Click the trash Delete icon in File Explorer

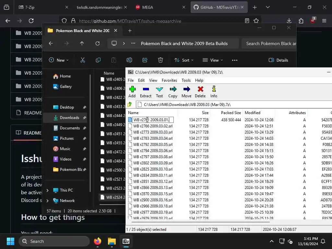pos(160,60)
